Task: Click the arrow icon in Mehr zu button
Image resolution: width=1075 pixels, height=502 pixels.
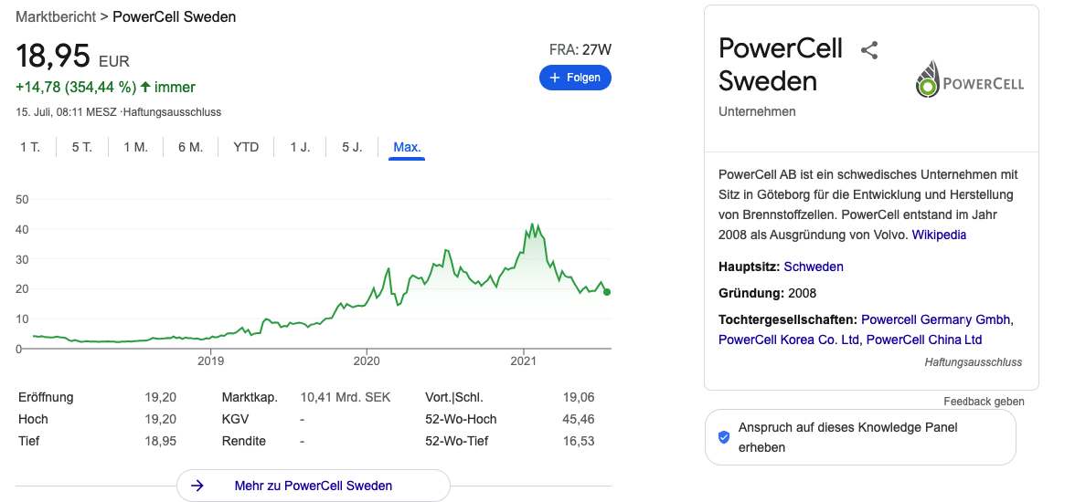Action: tap(197, 486)
